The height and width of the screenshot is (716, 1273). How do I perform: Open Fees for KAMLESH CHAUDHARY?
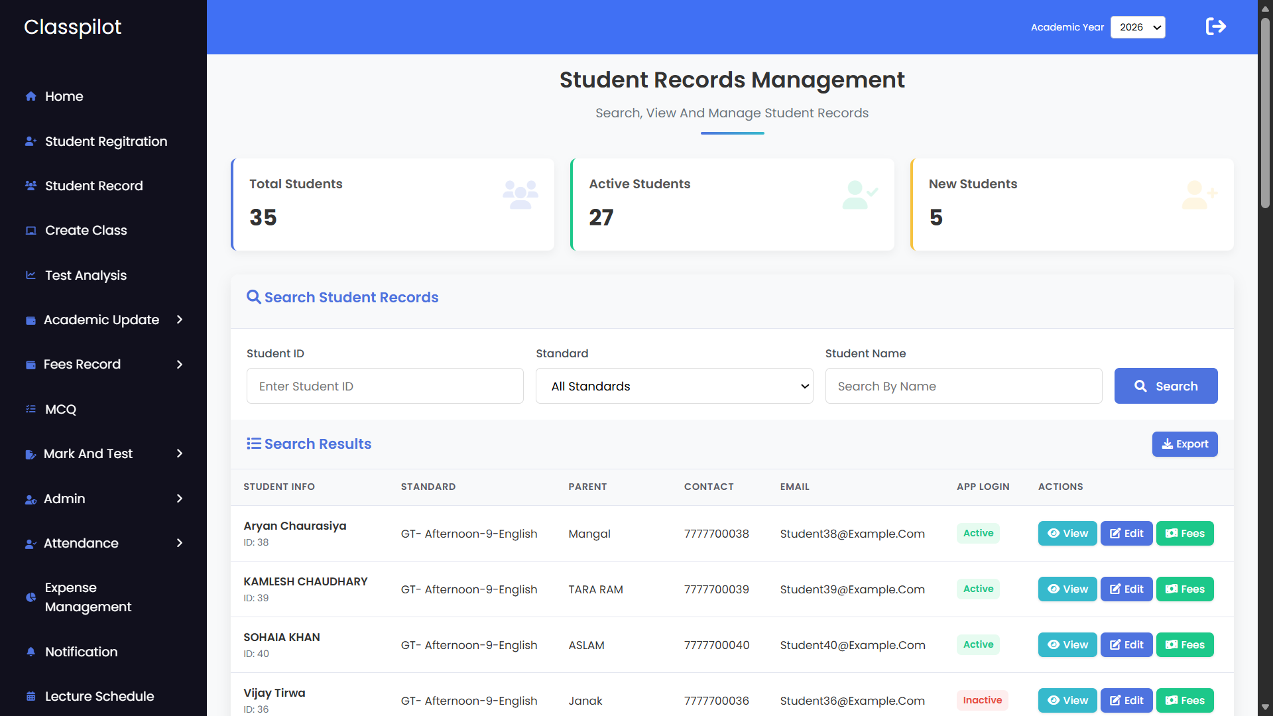click(1185, 589)
